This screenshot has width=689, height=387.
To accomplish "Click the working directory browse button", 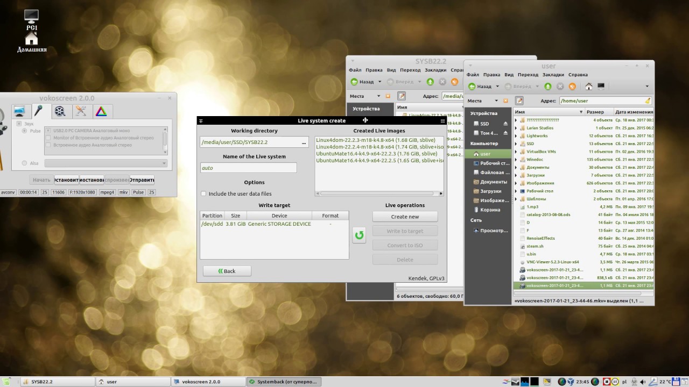I will click(304, 142).
